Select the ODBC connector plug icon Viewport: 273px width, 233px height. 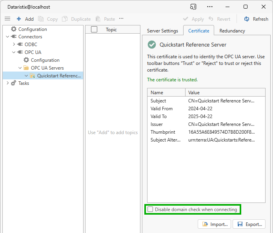(20, 45)
